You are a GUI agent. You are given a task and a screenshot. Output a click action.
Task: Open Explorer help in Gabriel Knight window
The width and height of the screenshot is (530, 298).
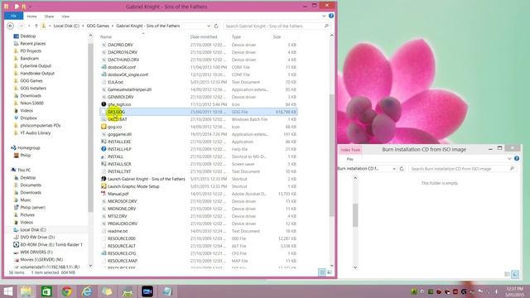331,16
